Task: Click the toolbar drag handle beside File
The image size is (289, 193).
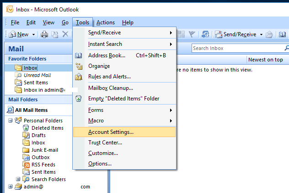Action: [6, 22]
